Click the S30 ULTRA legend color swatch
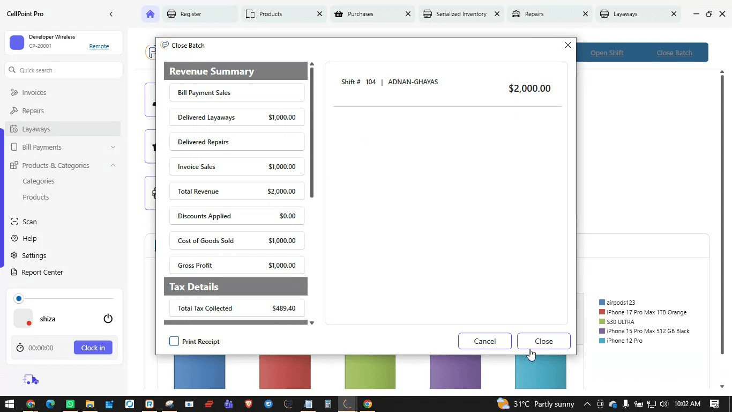 point(602,322)
